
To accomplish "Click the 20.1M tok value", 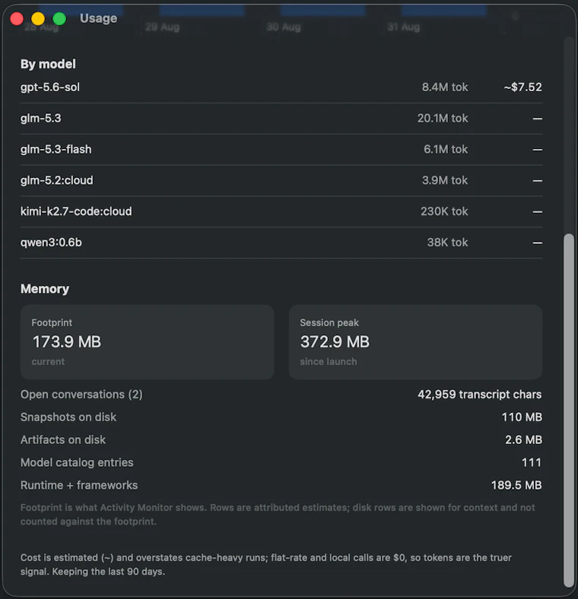I will [x=443, y=119].
